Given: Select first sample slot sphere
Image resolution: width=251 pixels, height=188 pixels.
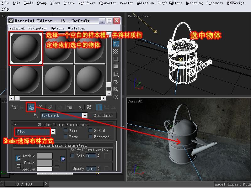Looking at the screenshot, I should click(x=26, y=48).
